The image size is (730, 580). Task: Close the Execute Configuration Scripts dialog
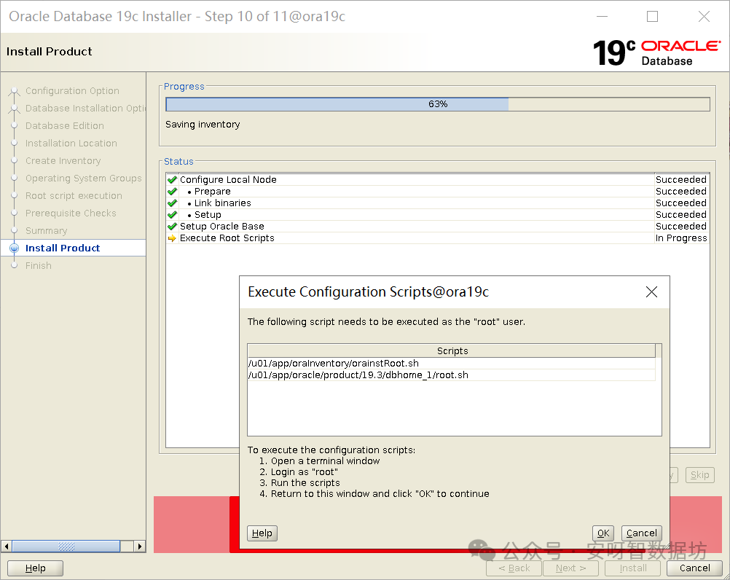[x=651, y=292]
